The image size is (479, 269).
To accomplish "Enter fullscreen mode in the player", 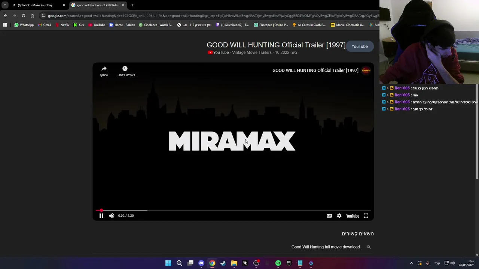I will coord(366,216).
